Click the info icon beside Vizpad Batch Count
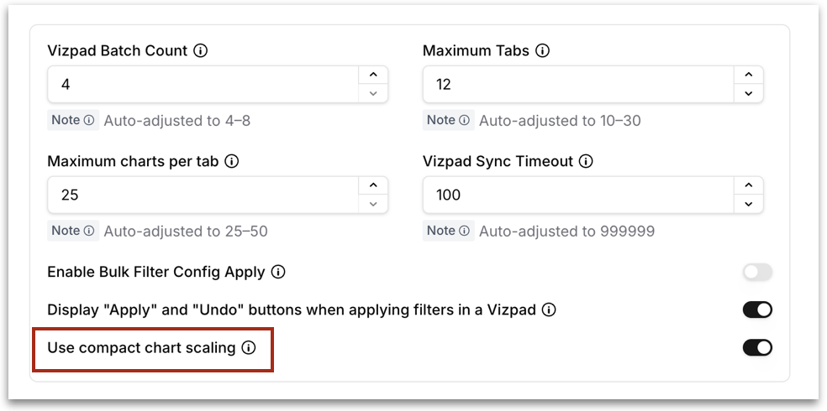Screen dimensions: 827x411 click(200, 50)
